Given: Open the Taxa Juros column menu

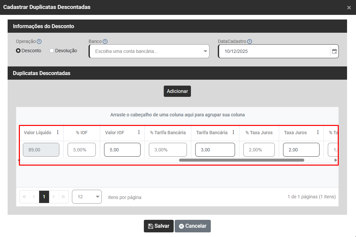Looking at the screenshot, I should 318,133.
